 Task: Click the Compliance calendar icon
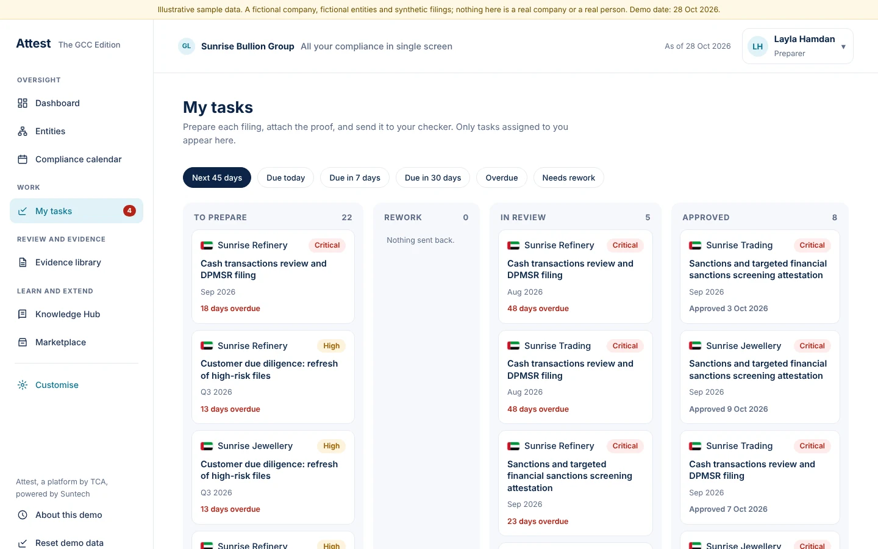pos(23,159)
